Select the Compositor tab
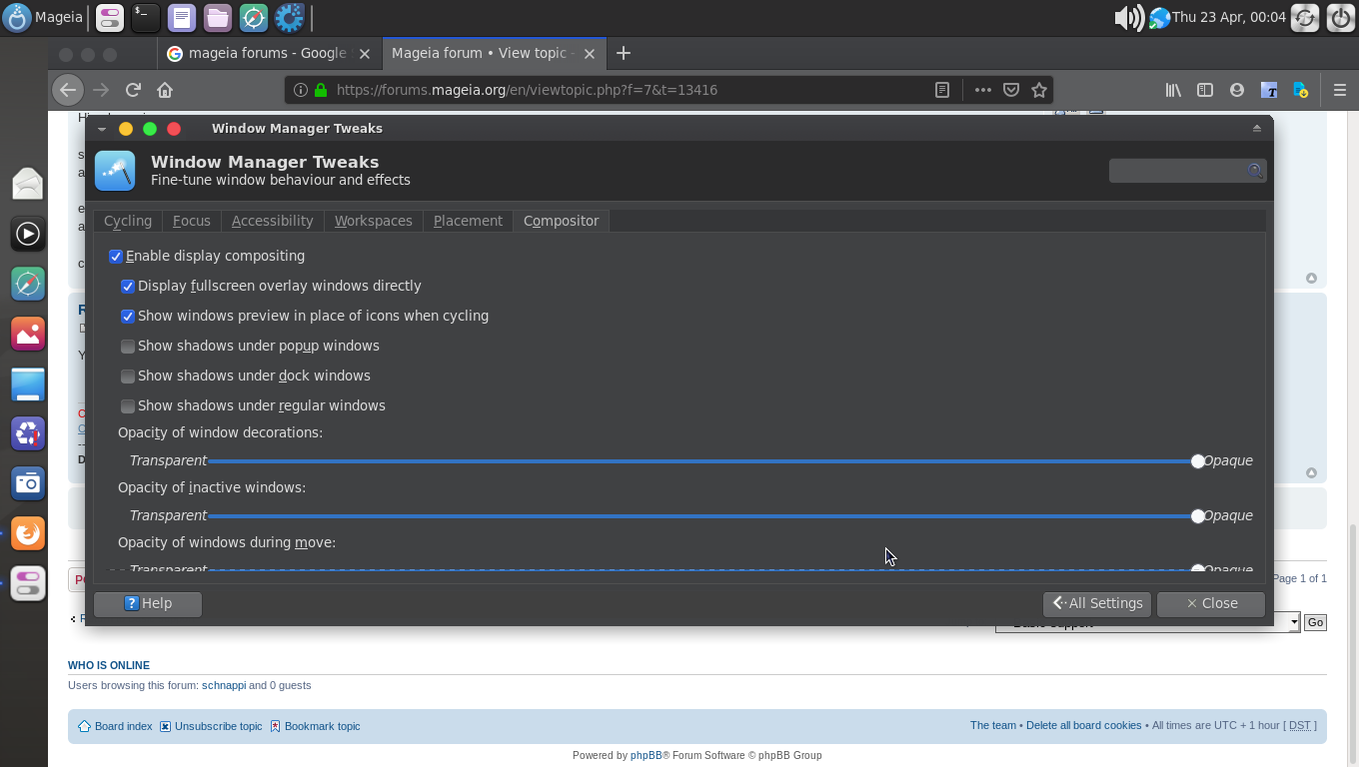 point(562,221)
